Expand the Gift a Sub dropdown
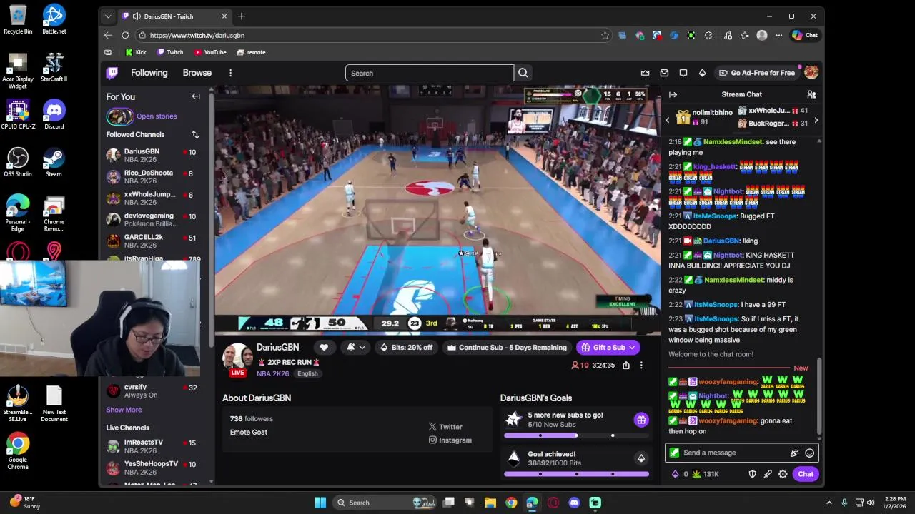Screen dimensions: 915x514 coord(632,347)
